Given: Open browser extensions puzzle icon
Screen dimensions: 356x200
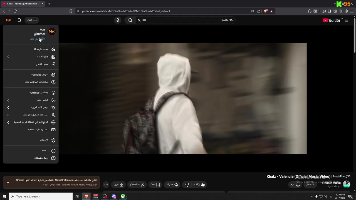Looking at the screenshot, I should 310,11.
